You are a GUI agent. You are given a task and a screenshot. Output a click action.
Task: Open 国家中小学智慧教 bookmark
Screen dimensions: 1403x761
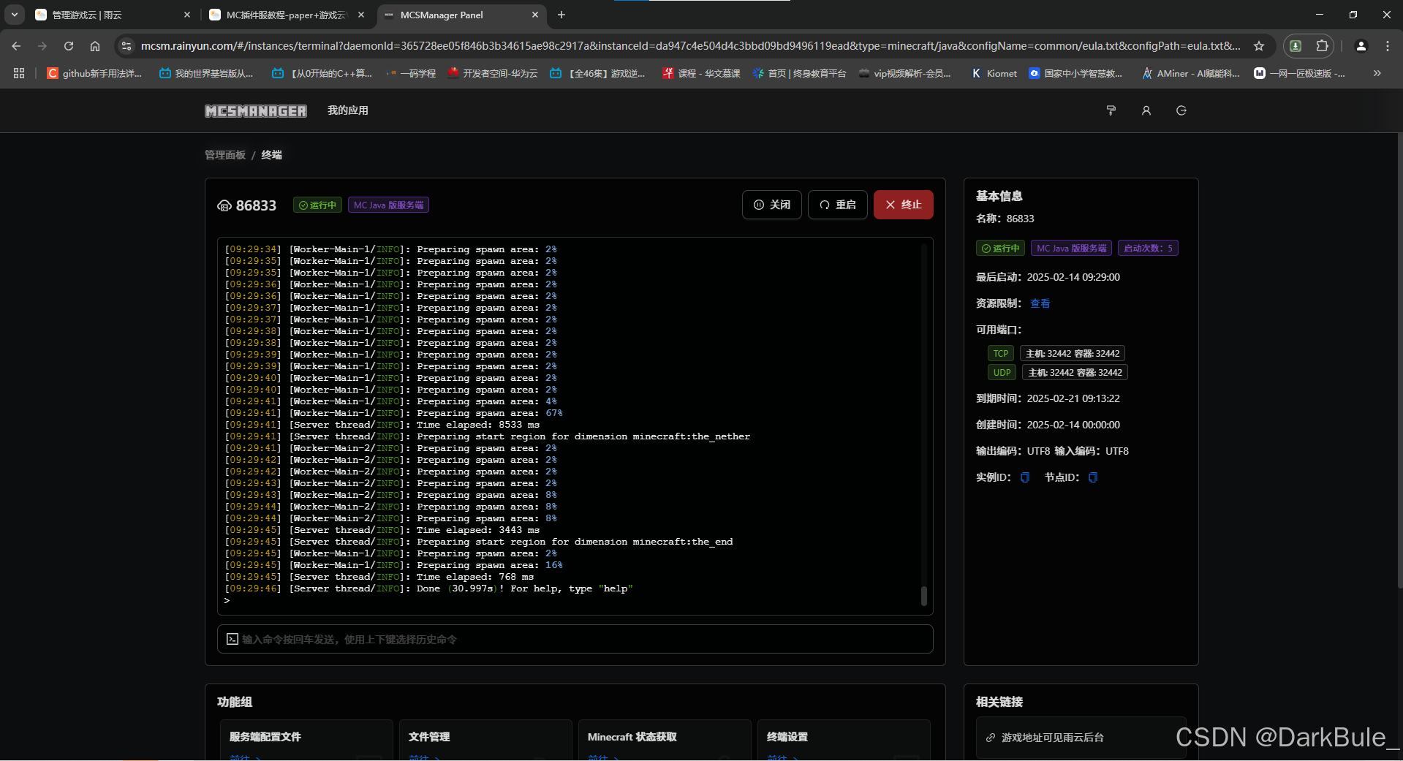click(x=1075, y=73)
